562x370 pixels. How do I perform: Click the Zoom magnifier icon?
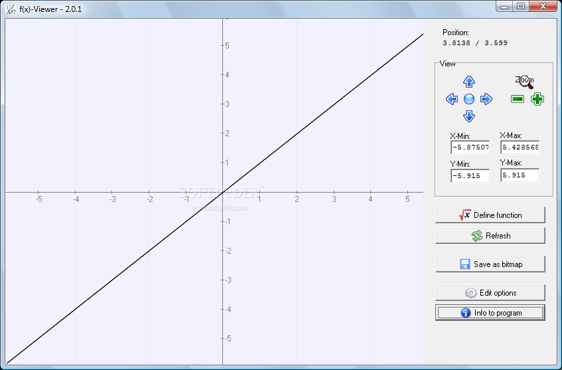pos(526,82)
